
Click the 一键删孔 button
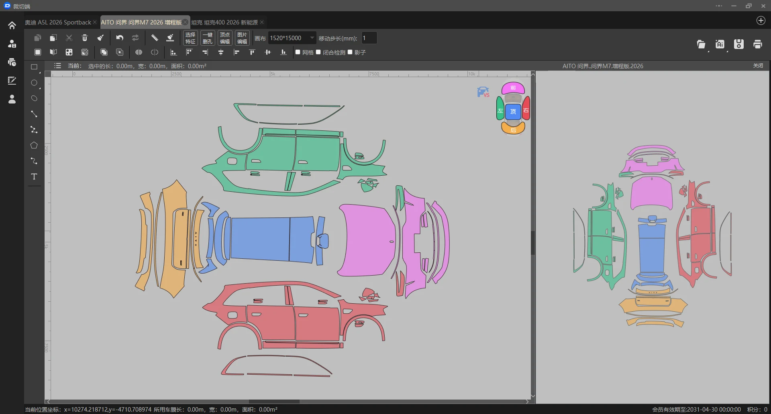[208, 38]
